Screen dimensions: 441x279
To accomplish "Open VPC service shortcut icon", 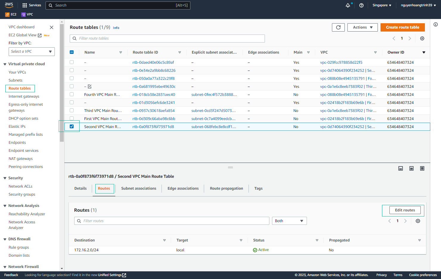I will pyautogui.click(x=23, y=14).
